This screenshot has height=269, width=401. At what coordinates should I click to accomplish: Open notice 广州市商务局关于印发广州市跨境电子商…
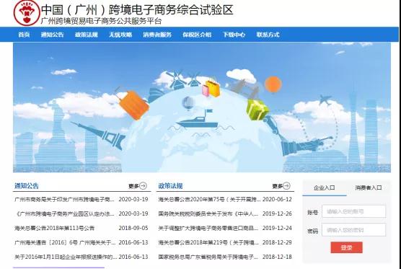(64, 199)
